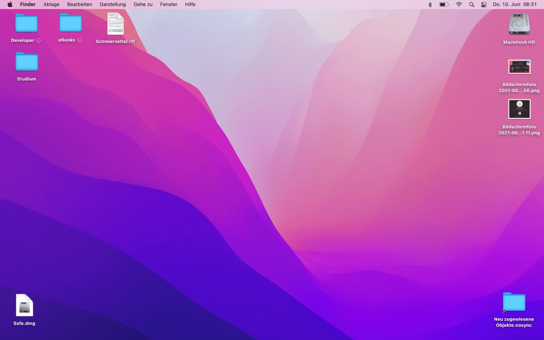The image size is (544, 340).
Task: Open the Apple menu
Action: (x=10, y=4)
